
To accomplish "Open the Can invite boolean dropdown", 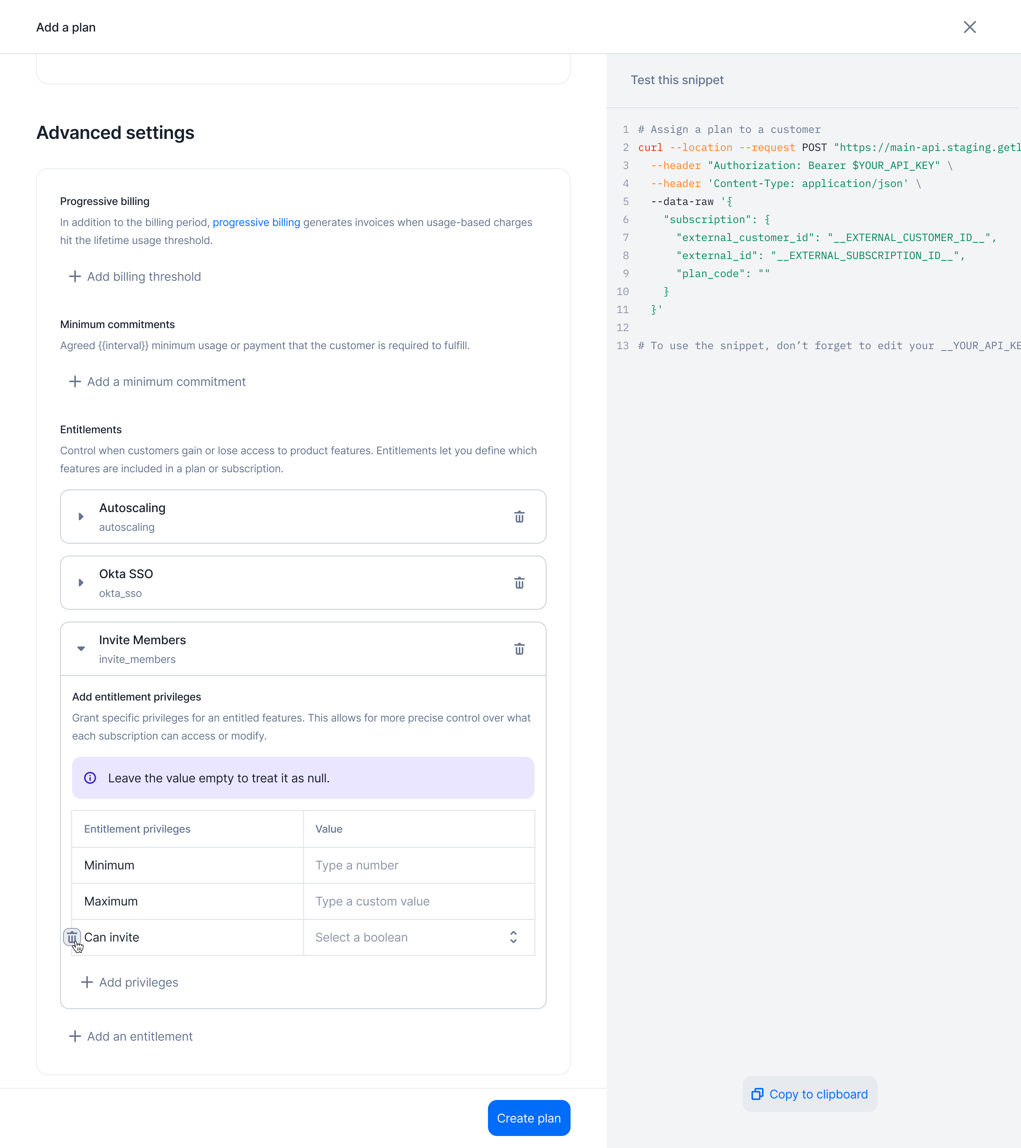I will [419, 937].
